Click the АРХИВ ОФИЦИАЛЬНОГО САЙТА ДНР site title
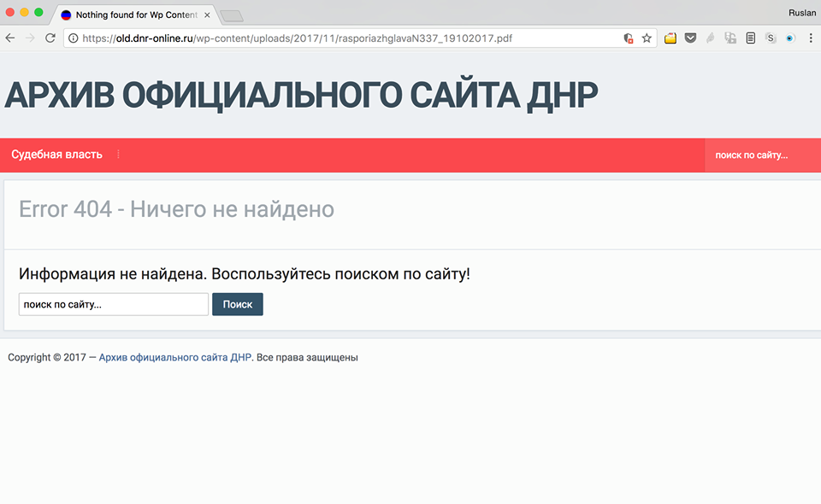 301,96
